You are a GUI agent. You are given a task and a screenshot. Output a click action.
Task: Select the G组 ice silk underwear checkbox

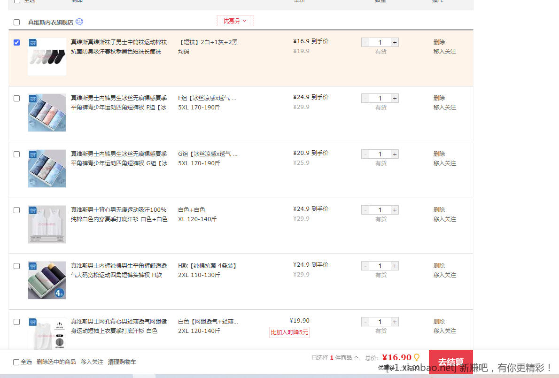pyautogui.click(x=17, y=154)
